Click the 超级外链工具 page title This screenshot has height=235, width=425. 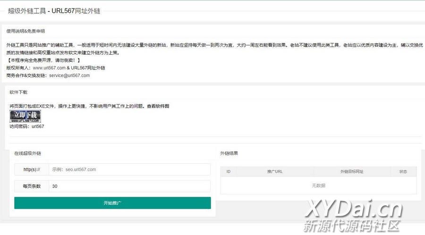(54, 11)
